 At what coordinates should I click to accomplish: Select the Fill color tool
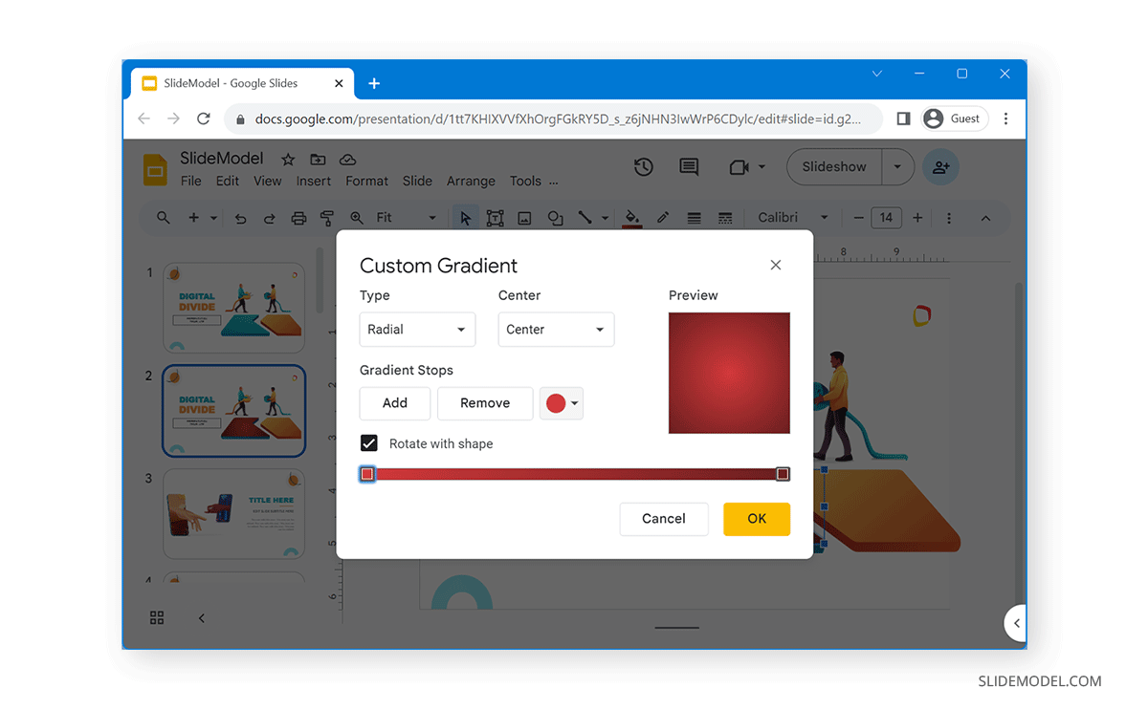point(631,218)
